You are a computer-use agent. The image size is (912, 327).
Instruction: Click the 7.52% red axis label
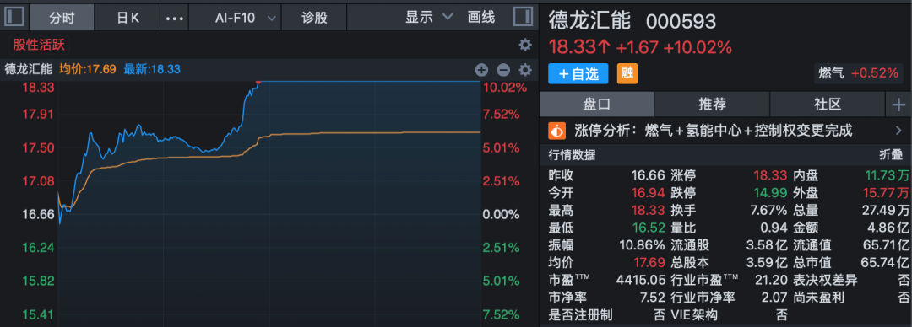pos(501,114)
